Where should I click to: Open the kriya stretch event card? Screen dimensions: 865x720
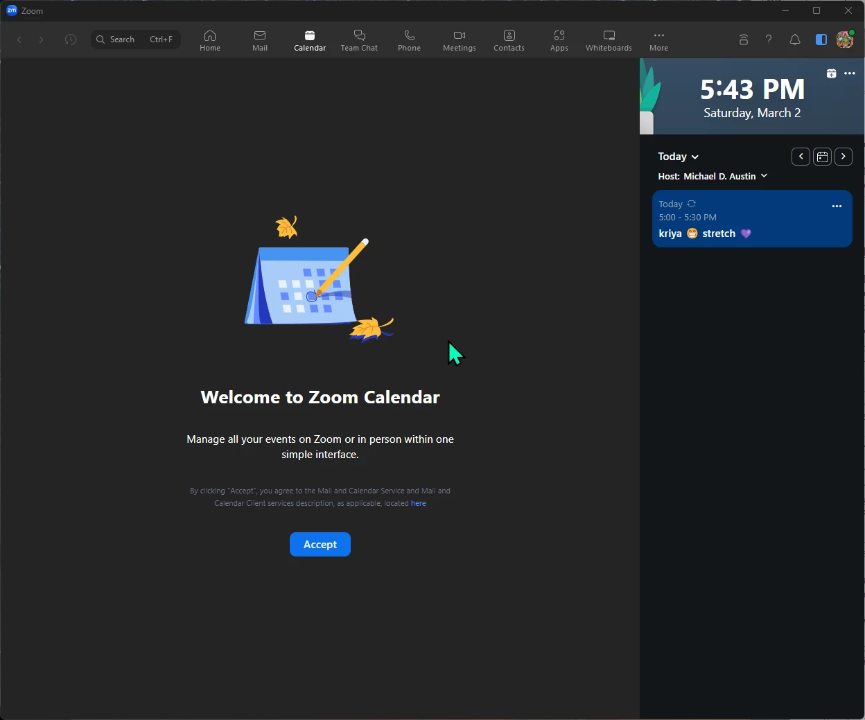[x=752, y=219]
